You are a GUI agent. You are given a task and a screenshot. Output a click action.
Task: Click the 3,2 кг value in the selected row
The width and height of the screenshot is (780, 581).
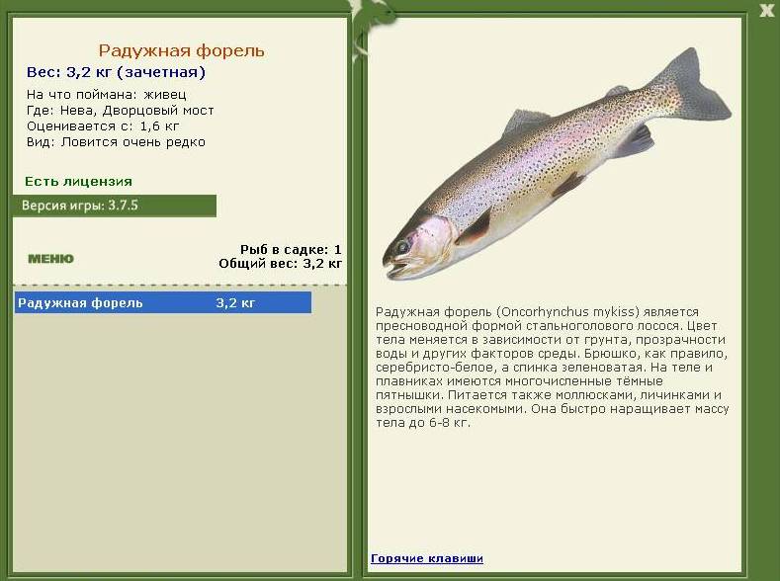[x=235, y=302]
